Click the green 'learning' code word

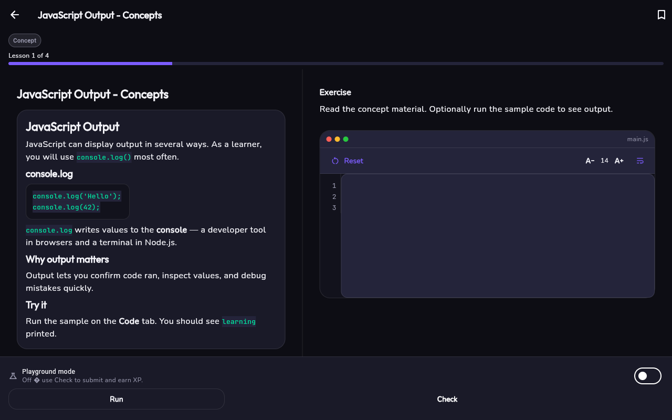click(239, 321)
